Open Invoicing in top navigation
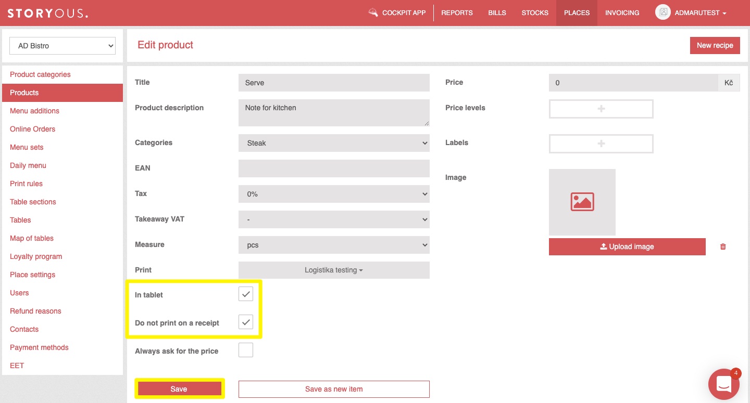Image resolution: width=750 pixels, height=403 pixels. coord(622,13)
